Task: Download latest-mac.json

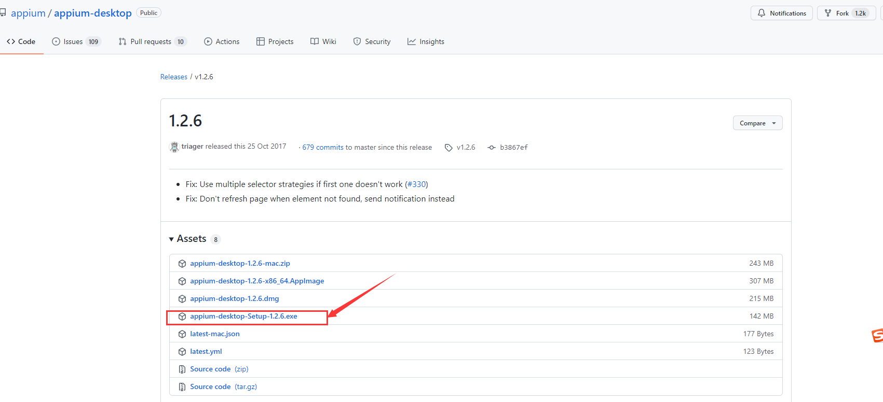Action: 215,334
